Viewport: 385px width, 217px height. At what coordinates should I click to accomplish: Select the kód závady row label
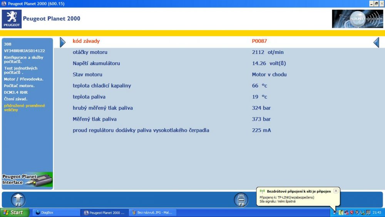point(86,41)
